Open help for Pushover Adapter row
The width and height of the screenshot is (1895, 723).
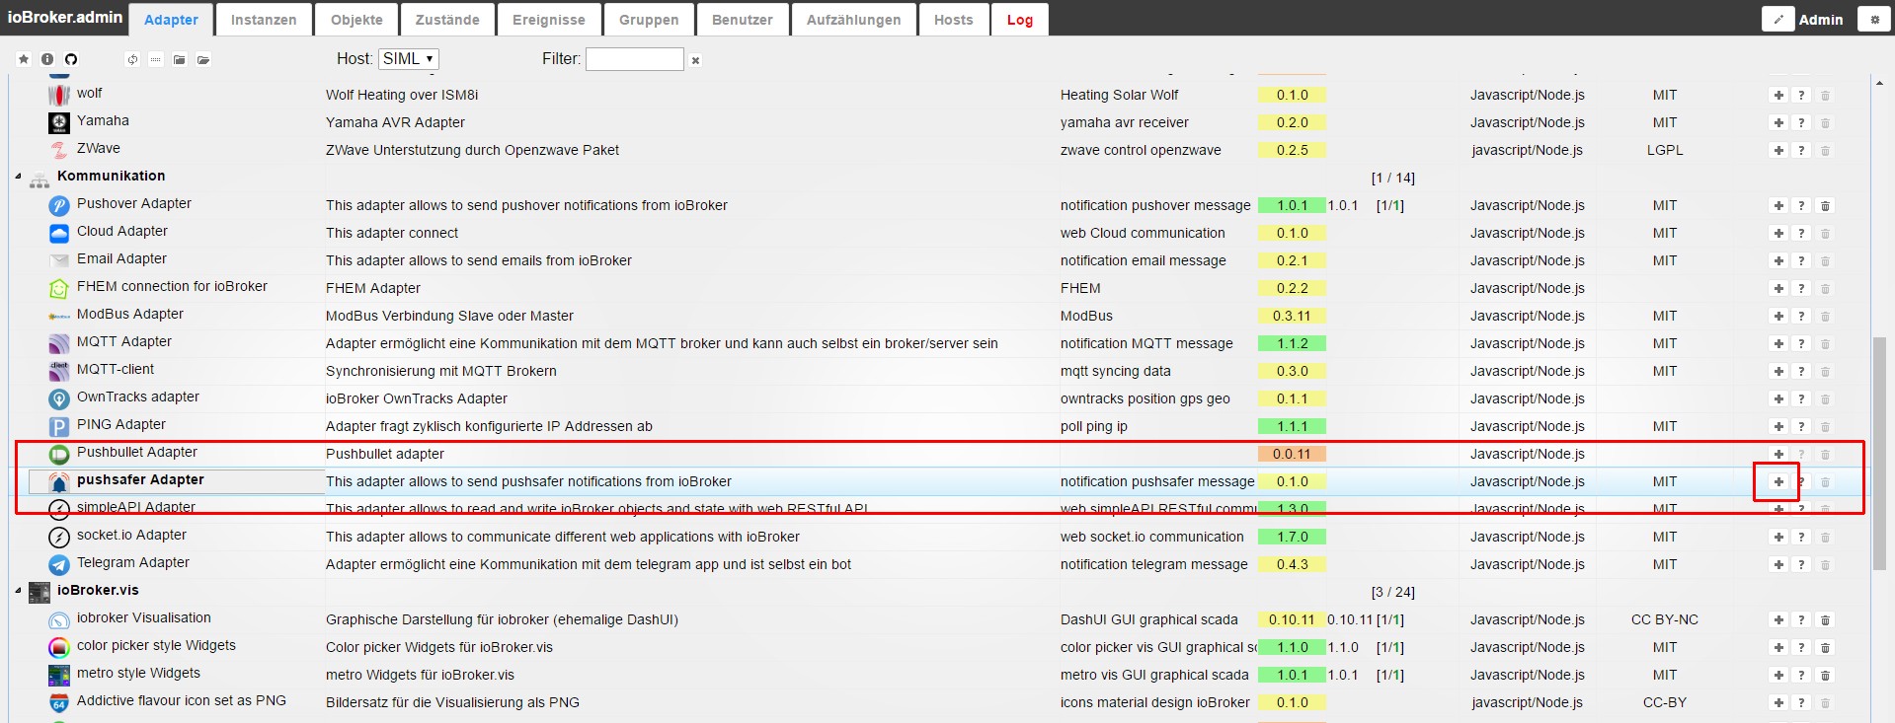[1801, 205]
